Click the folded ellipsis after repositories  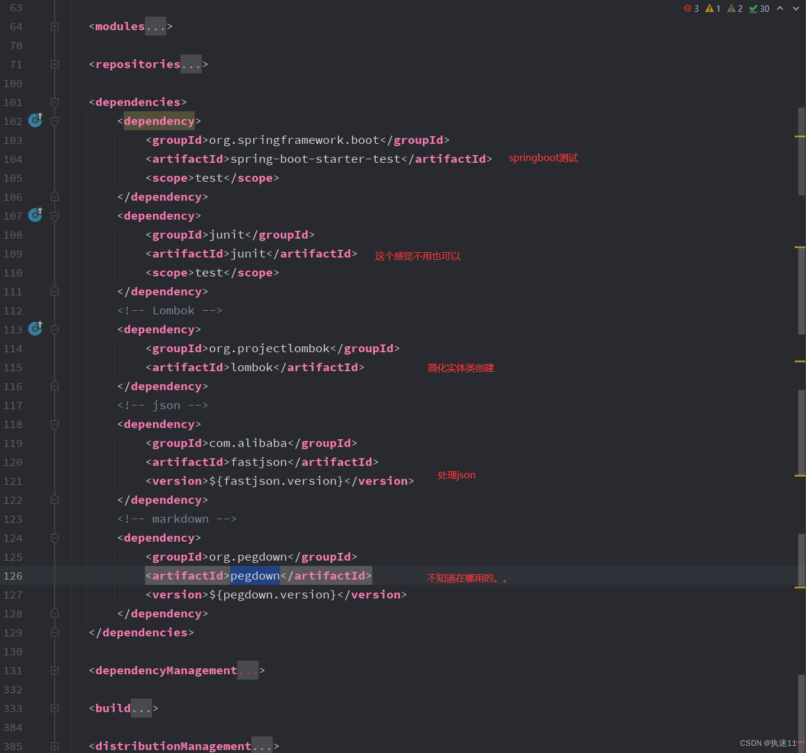[x=191, y=64]
